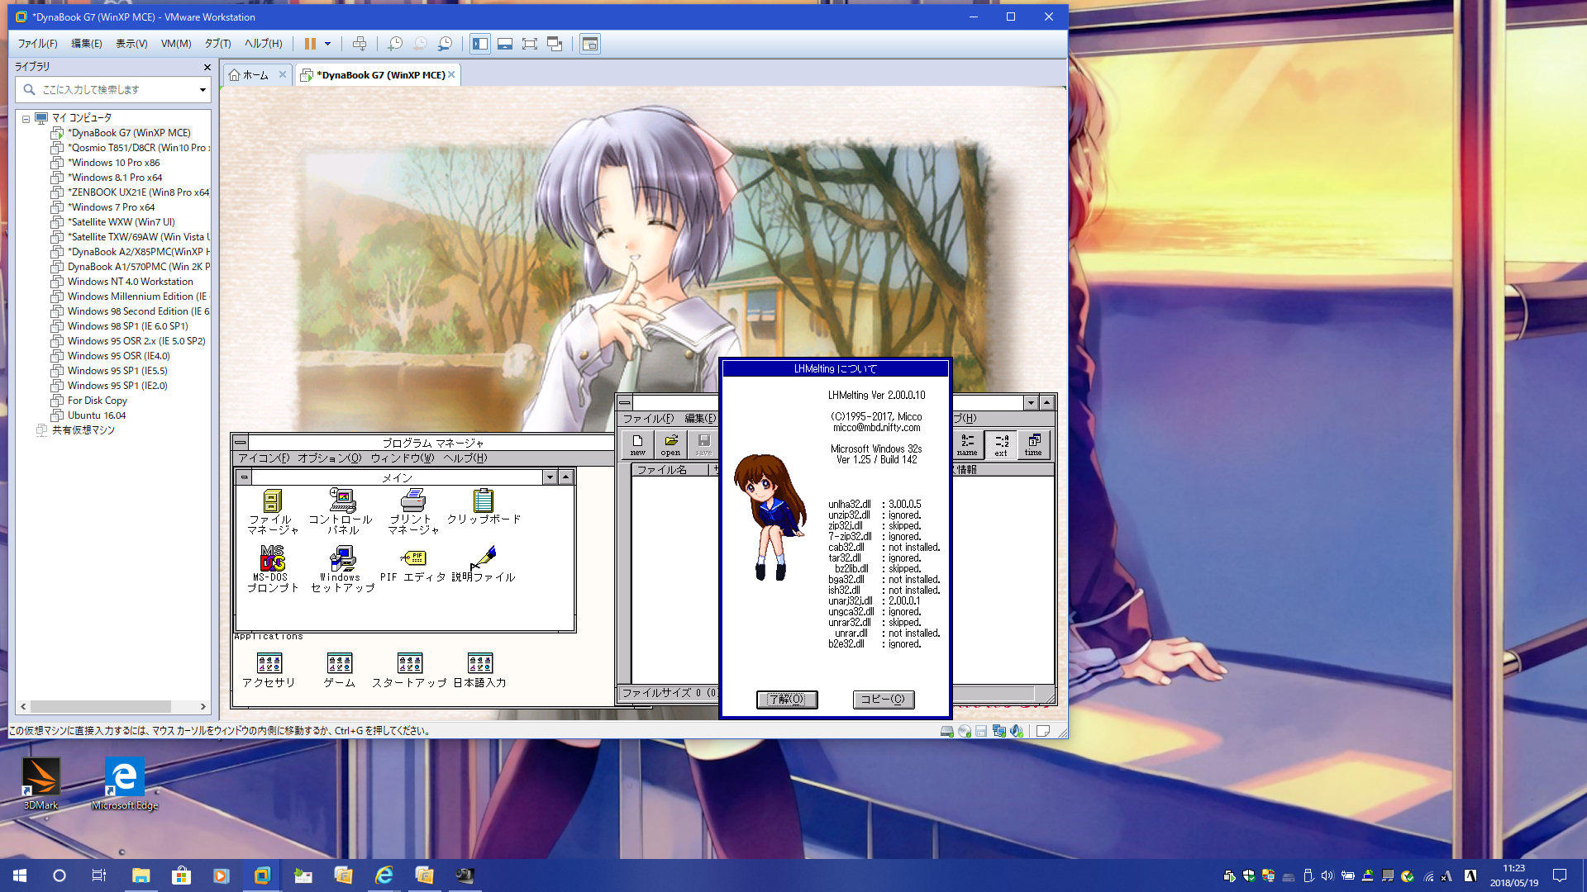Click the hard disk status icon in VMware status bar
Image resolution: width=1587 pixels, height=892 pixels.
(947, 731)
